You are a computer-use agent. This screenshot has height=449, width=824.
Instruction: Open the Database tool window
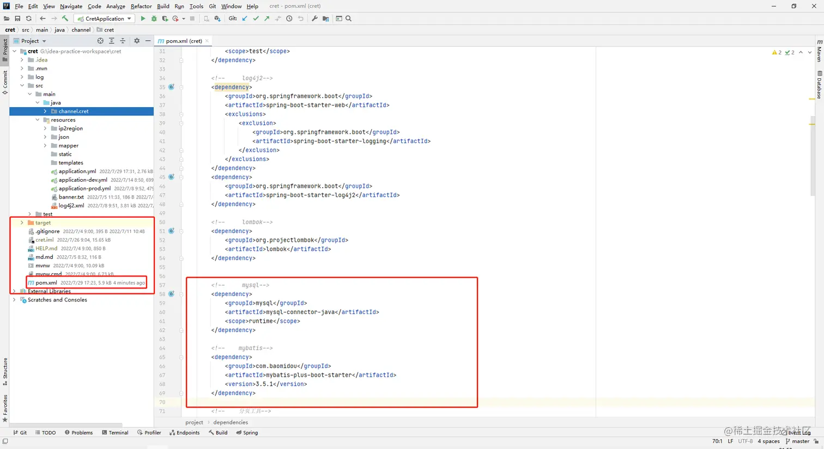coord(820,84)
